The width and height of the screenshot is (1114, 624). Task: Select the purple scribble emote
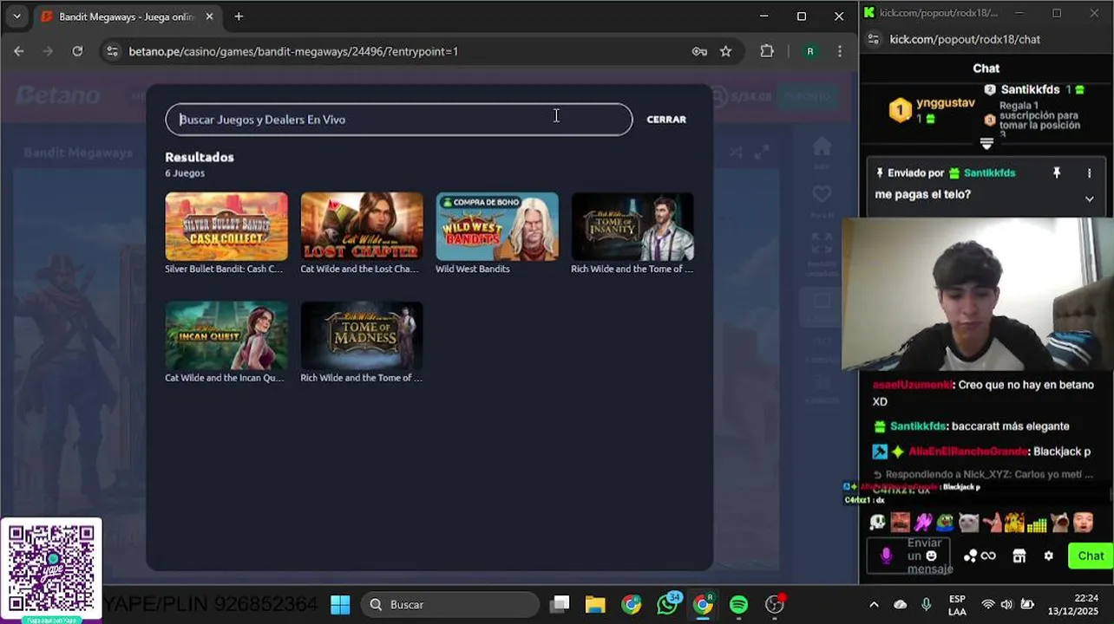tap(922, 523)
